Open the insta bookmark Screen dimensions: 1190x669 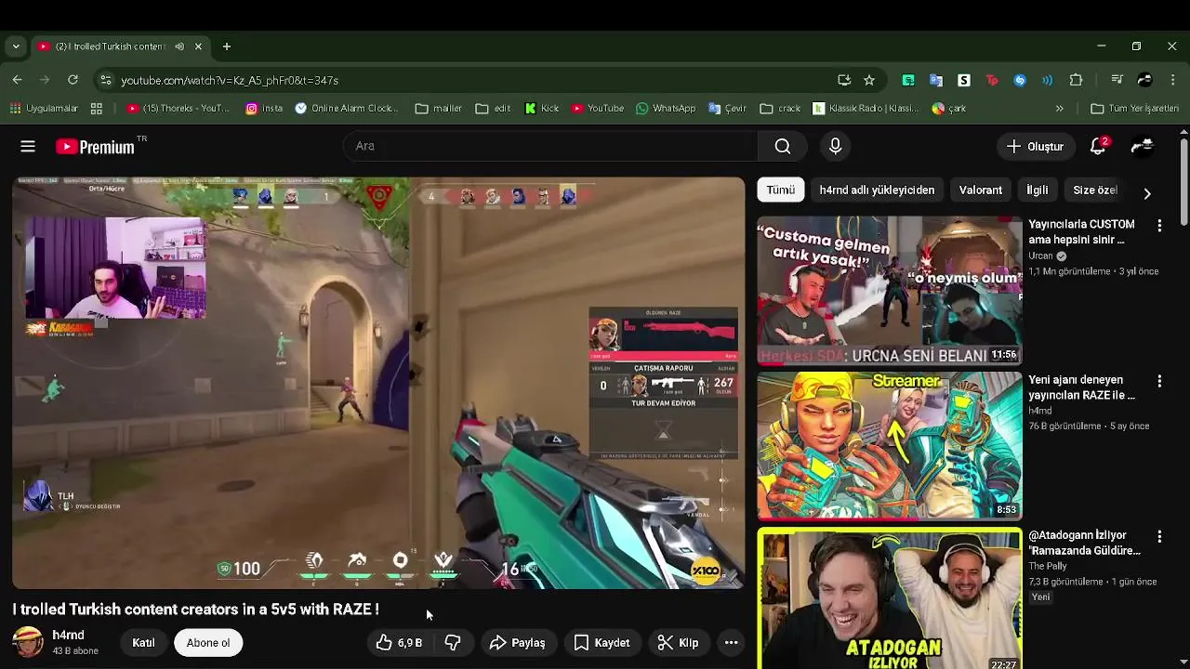[x=264, y=109]
